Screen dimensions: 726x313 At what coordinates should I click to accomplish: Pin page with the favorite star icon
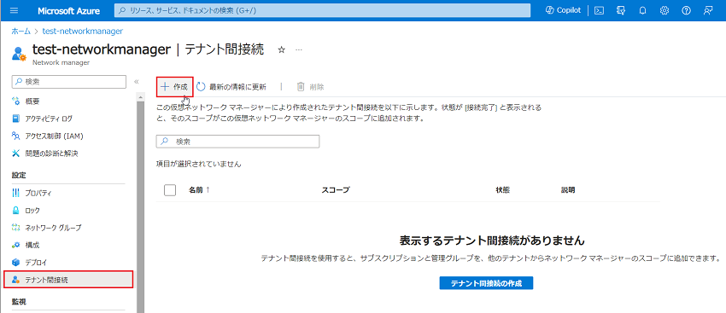pyautogui.click(x=281, y=50)
